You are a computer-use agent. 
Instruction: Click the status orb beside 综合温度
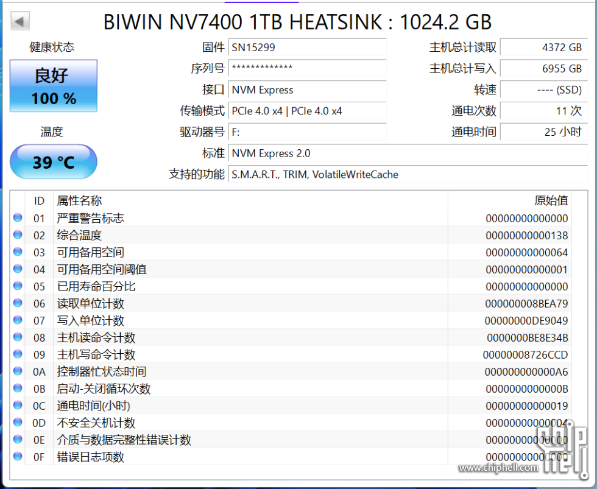click(x=18, y=235)
